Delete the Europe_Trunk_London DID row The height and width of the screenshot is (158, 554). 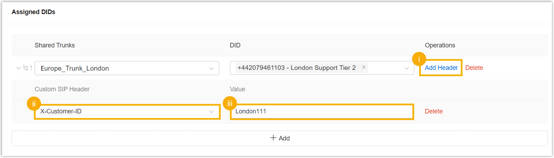(x=474, y=68)
